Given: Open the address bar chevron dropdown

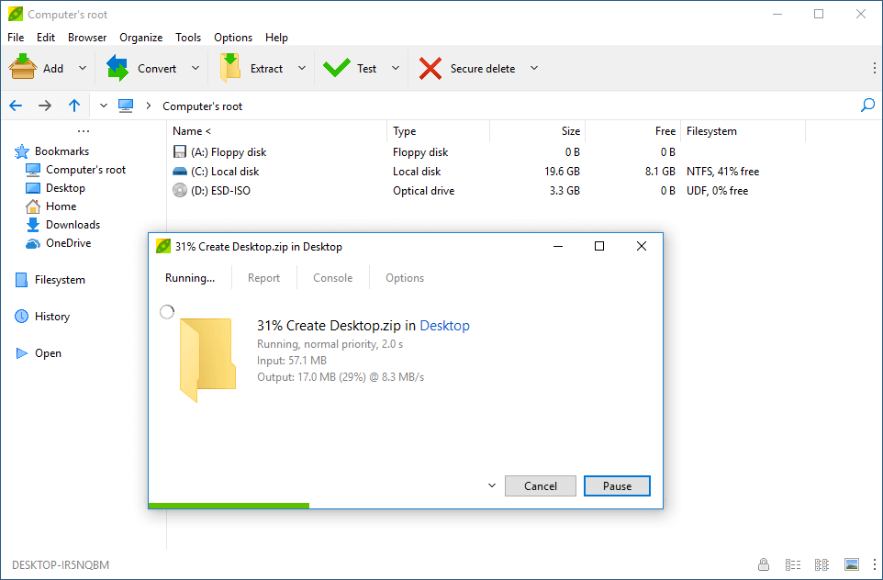Looking at the screenshot, I should coord(103,105).
